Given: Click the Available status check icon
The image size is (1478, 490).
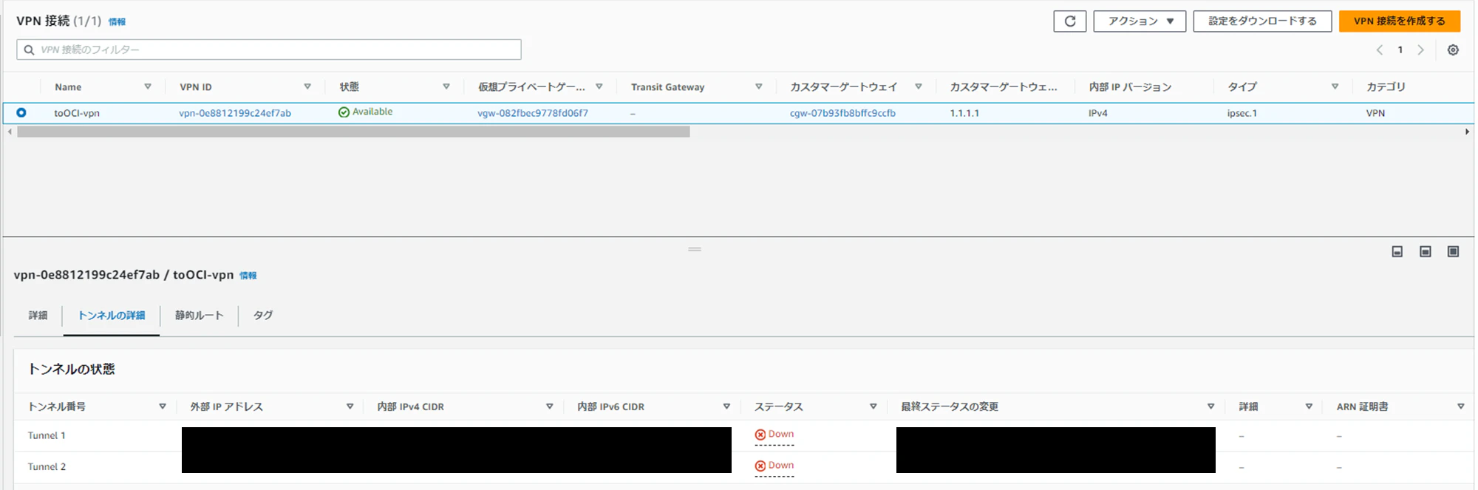Looking at the screenshot, I should pos(344,112).
